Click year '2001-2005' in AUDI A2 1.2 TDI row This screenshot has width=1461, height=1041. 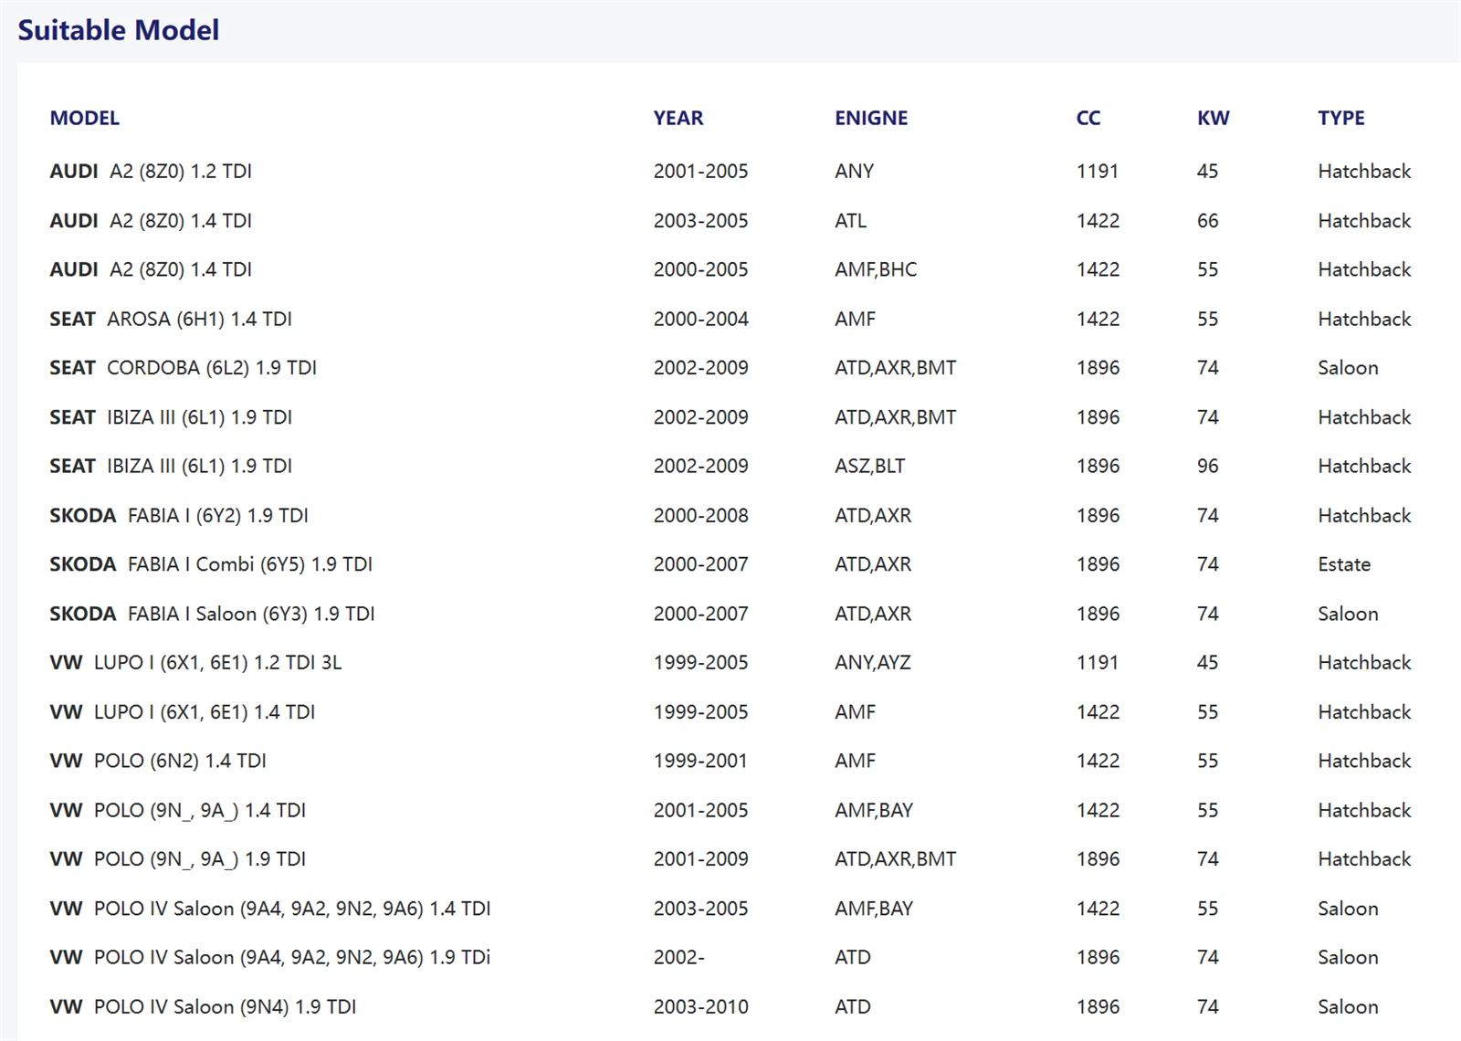click(700, 171)
